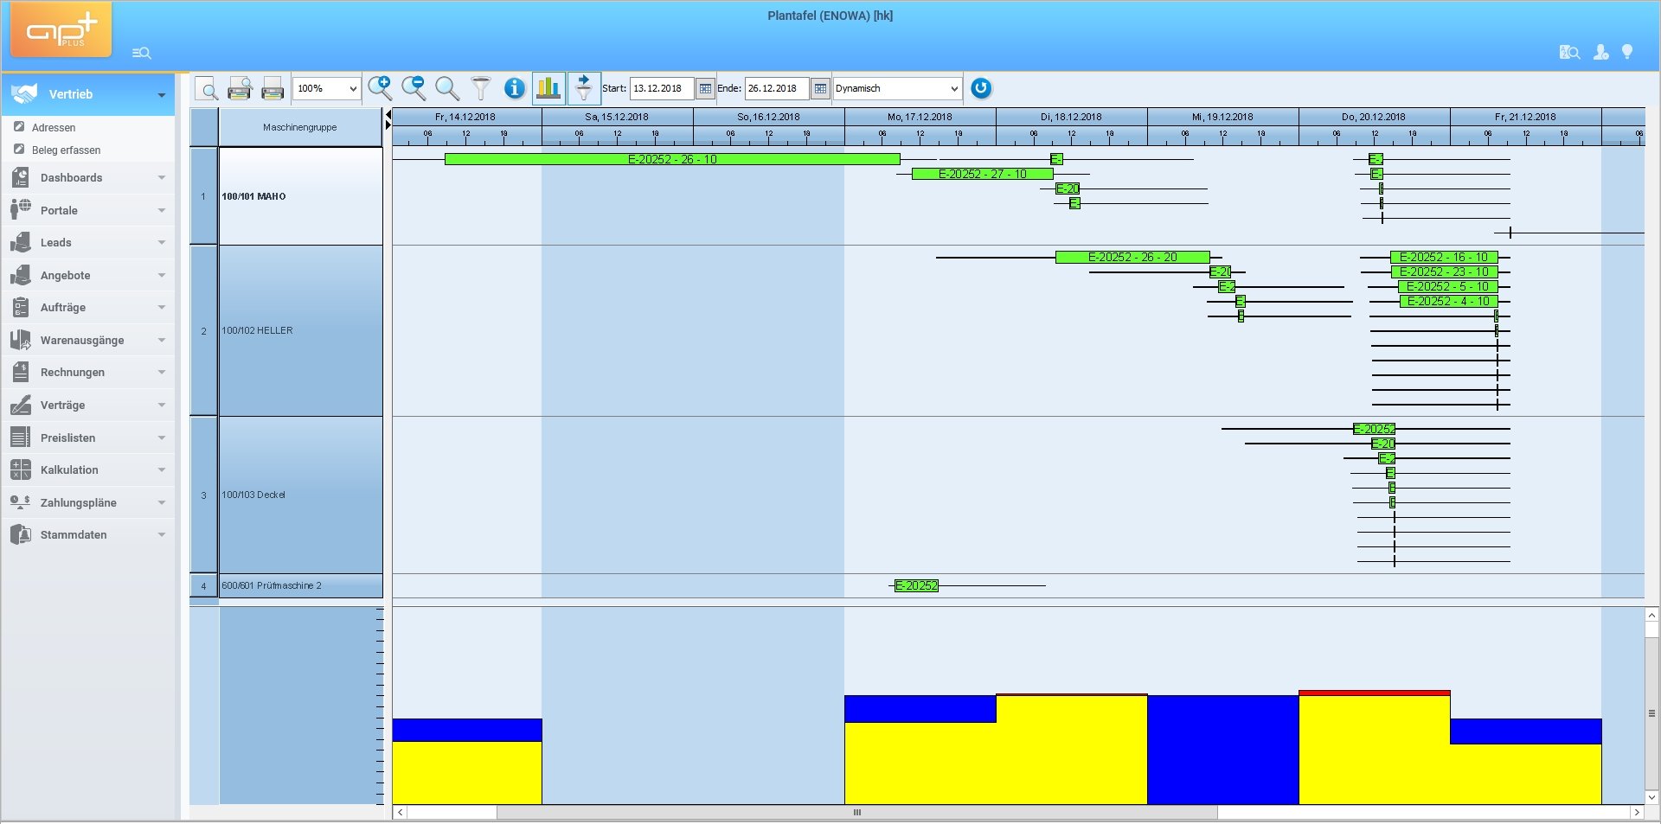Select the E-20252 - 16 - 10 bar
This screenshot has width=1661, height=824.
(1444, 257)
